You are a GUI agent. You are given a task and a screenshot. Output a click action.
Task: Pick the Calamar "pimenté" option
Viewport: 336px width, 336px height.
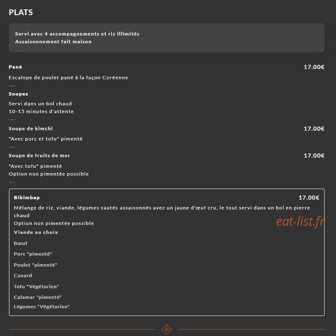(x=38, y=297)
